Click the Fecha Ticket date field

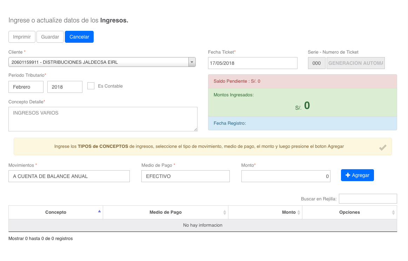[253, 63]
